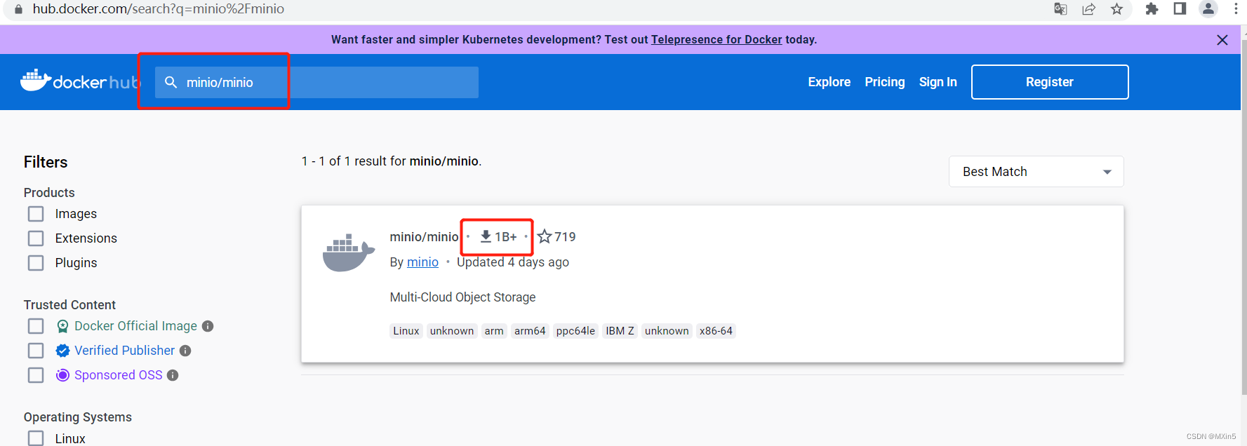Open the Explore menu item
The height and width of the screenshot is (446, 1247).
(x=829, y=82)
